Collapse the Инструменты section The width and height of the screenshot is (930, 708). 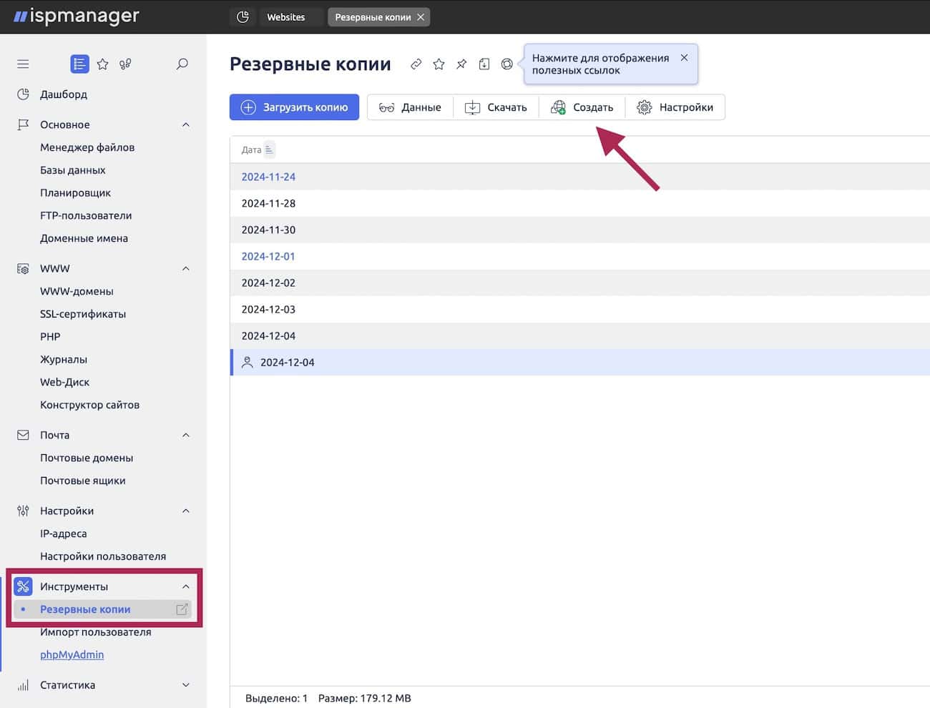coord(186,586)
